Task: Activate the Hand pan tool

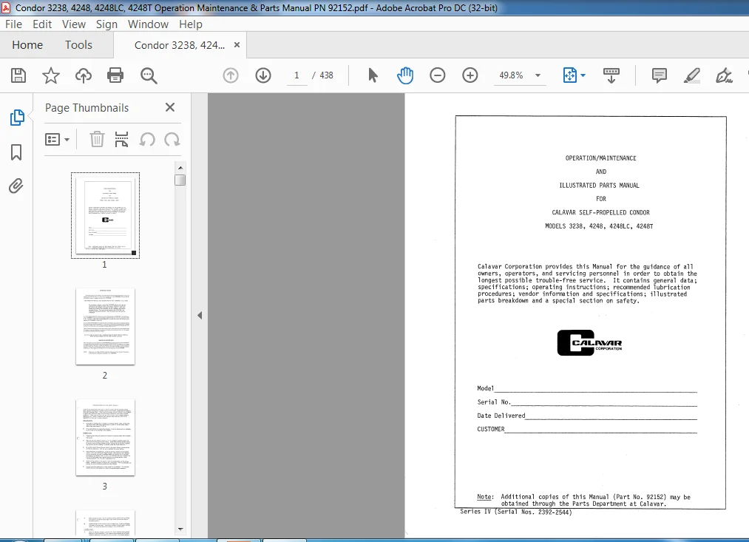Action: coord(405,75)
